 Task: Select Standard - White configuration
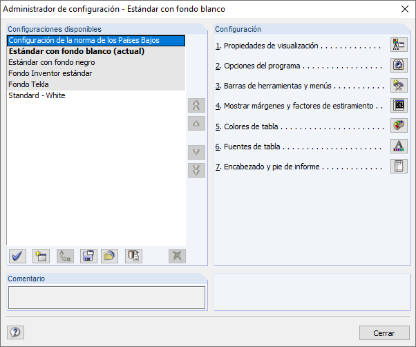click(96, 95)
